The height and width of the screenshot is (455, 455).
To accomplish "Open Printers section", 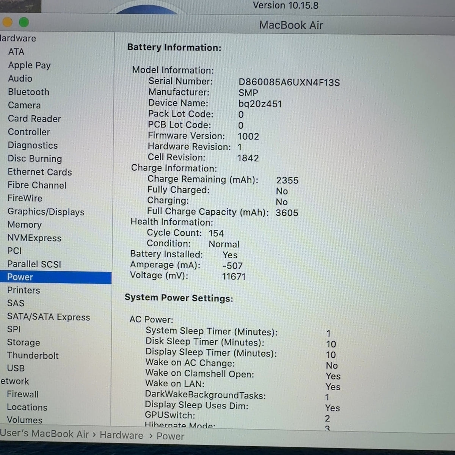I will tap(24, 290).
